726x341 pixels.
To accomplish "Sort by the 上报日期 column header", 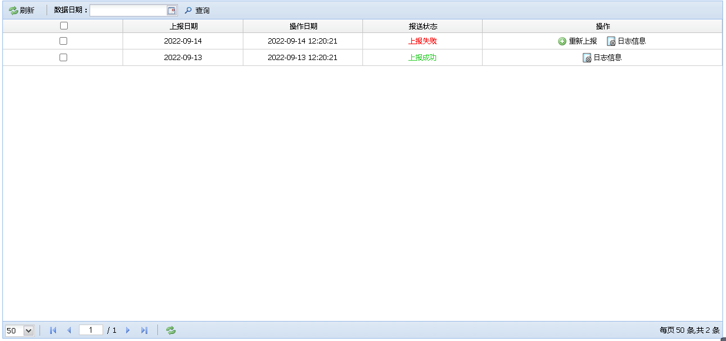I will coord(183,26).
